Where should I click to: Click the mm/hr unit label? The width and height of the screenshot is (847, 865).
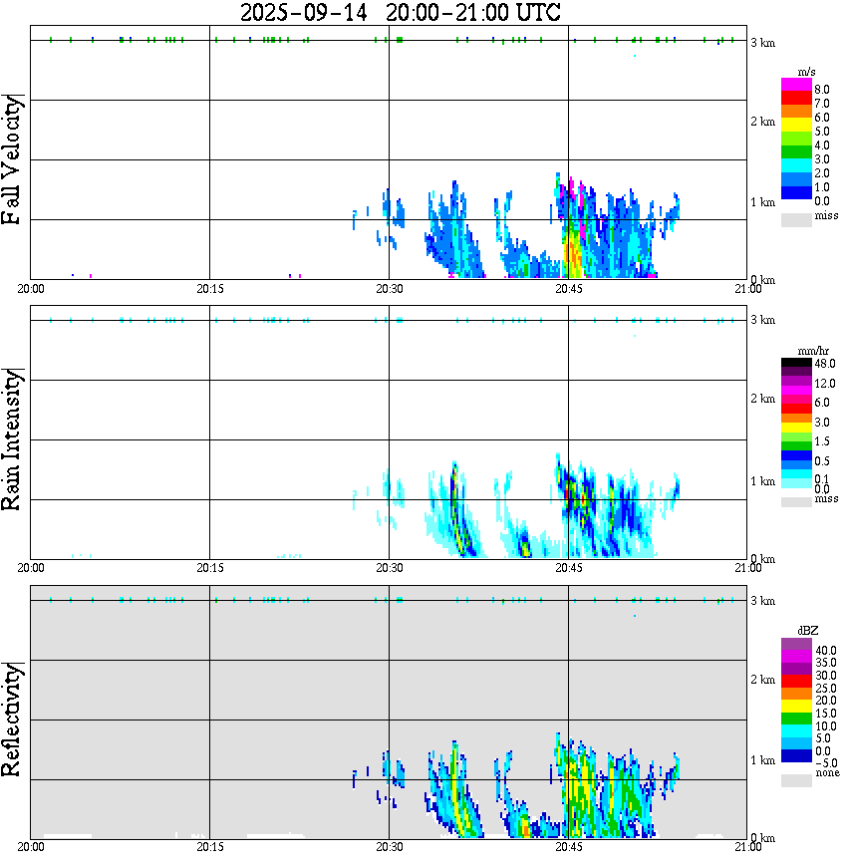[x=813, y=351]
